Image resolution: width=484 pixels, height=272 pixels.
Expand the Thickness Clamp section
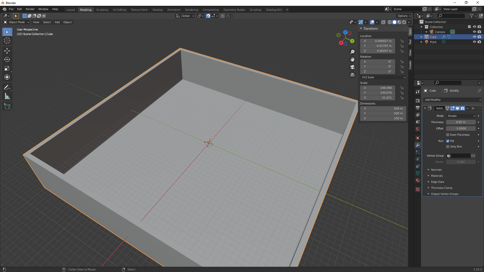tap(441, 188)
